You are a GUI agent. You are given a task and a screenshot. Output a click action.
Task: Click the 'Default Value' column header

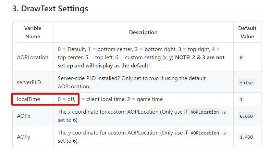pos(247,32)
